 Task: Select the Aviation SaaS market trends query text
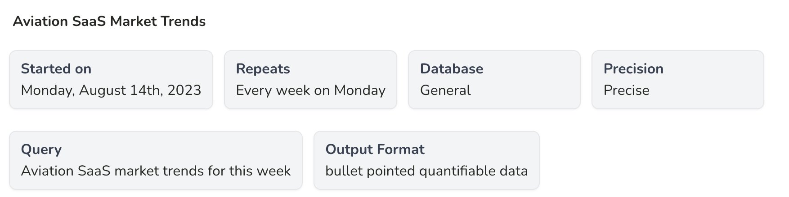[x=156, y=171]
